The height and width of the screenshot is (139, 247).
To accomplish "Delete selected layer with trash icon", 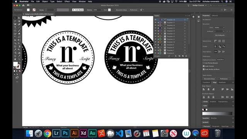I will pyautogui.click(x=186, y=56).
